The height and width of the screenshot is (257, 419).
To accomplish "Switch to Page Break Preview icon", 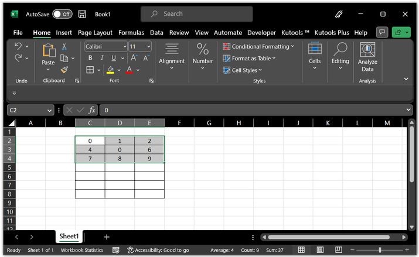I will (339, 250).
